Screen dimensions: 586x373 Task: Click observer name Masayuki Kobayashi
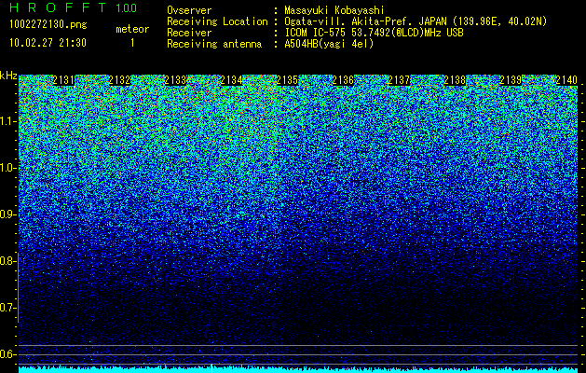click(334, 10)
